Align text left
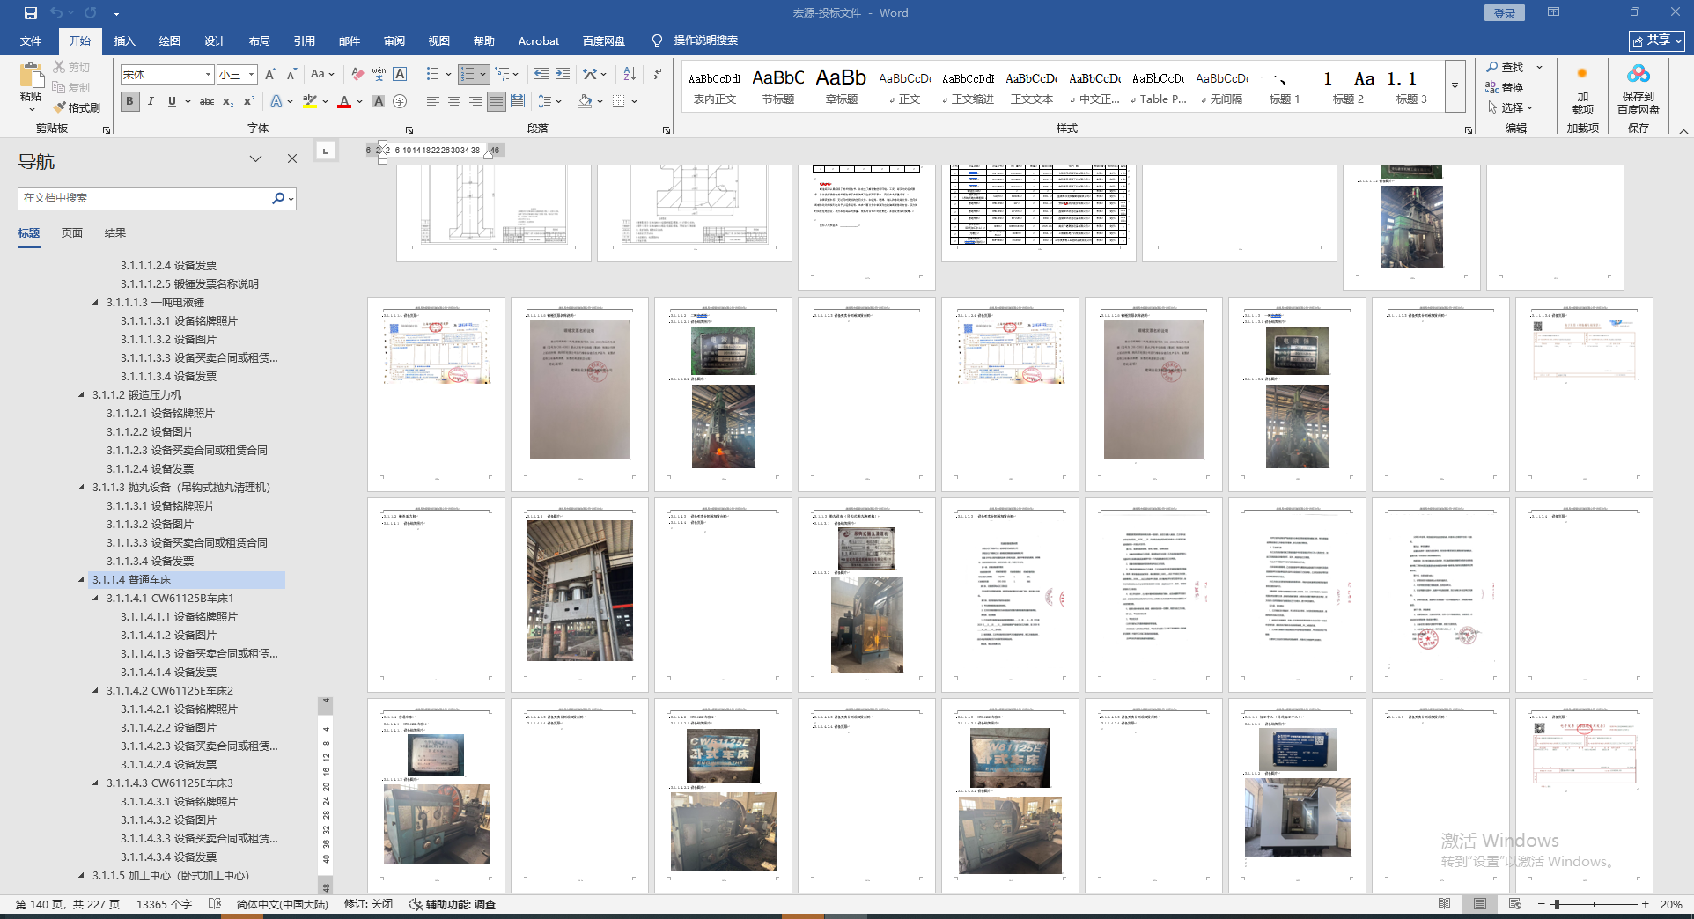The image size is (1694, 919). (x=433, y=101)
